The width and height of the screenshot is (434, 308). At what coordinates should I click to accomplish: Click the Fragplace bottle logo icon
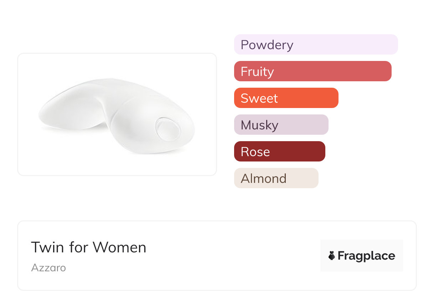(332, 256)
